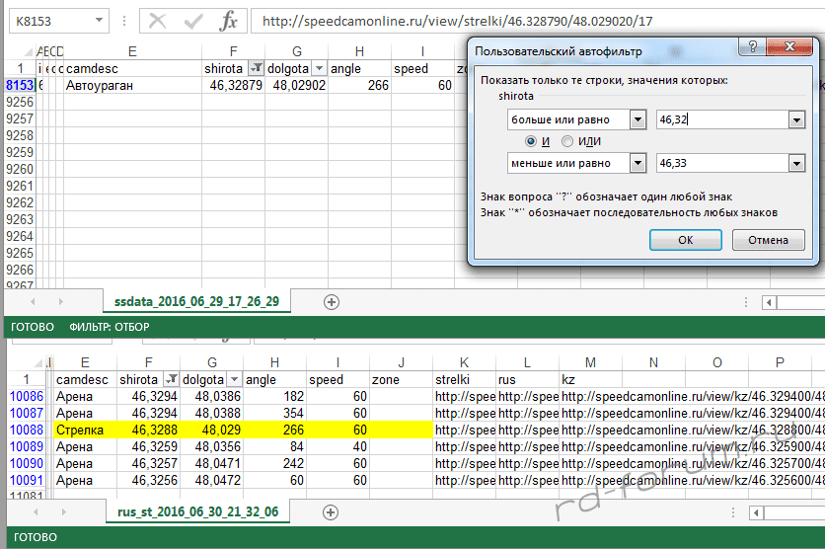This screenshot has width=825, height=549.
Task: Switch to ssdata_2016_06_29_17_26_29 sheet tab
Action: 196,301
